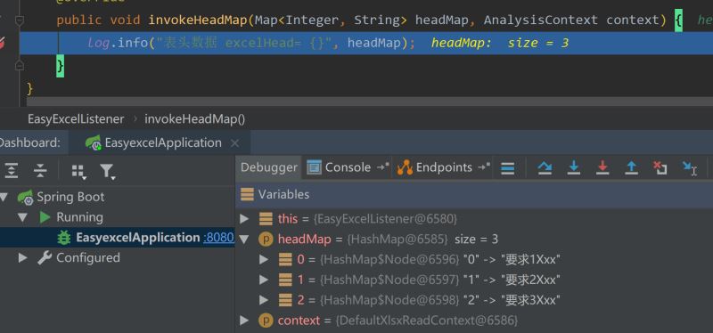Collapse the headMap variable node
This screenshot has width=713, height=333.
click(x=244, y=240)
